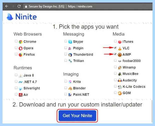Image resolution: width=155 pixels, height=126 pixels.
Task: Click the Chrome app icon
Action: click(20, 42)
